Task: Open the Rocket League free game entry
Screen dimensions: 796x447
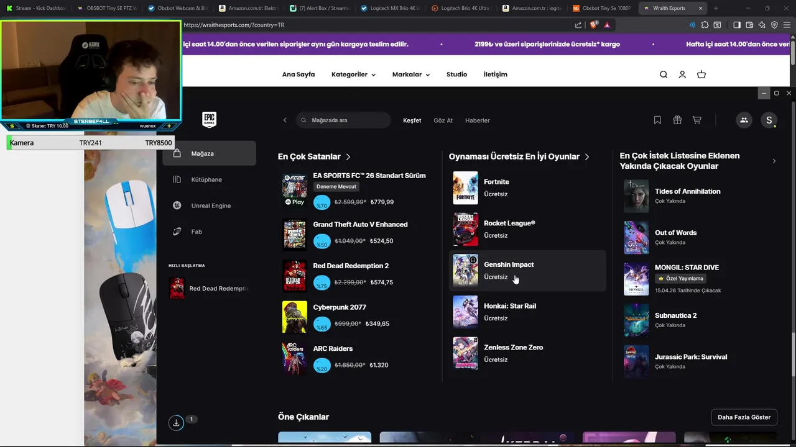Action: pyautogui.click(x=527, y=229)
